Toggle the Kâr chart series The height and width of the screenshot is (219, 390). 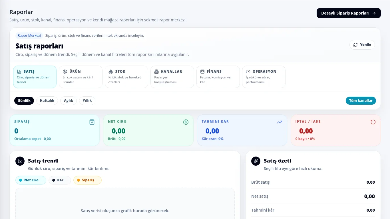[60, 180]
